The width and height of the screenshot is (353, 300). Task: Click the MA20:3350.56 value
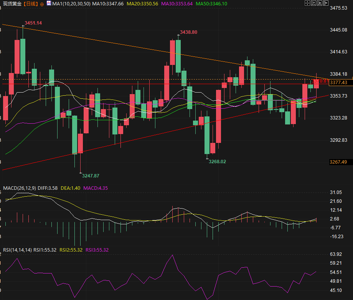[x=142, y=4]
